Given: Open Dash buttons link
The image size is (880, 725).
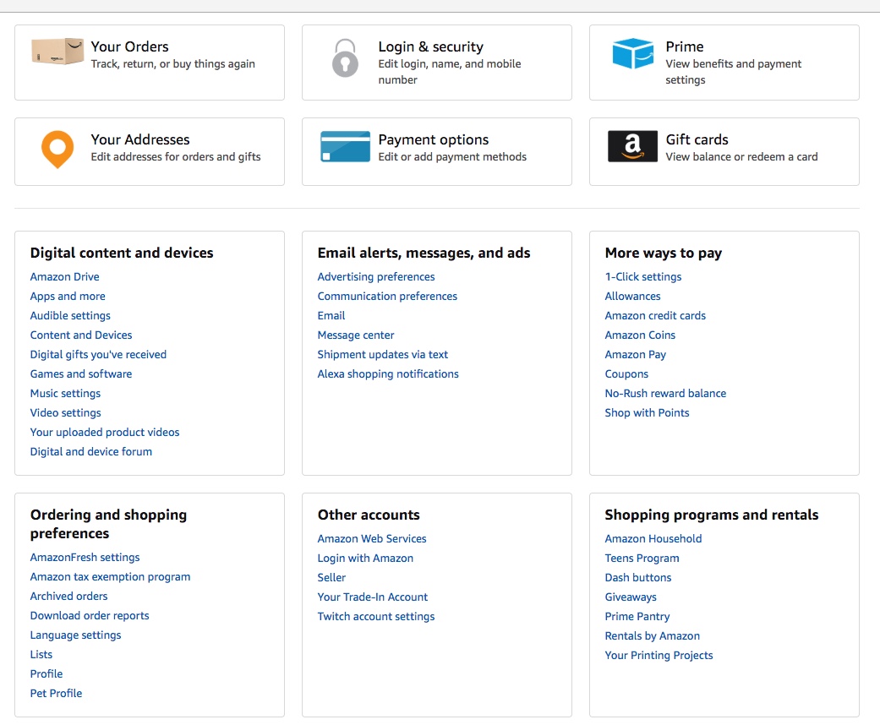Looking at the screenshot, I should [x=637, y=577].
